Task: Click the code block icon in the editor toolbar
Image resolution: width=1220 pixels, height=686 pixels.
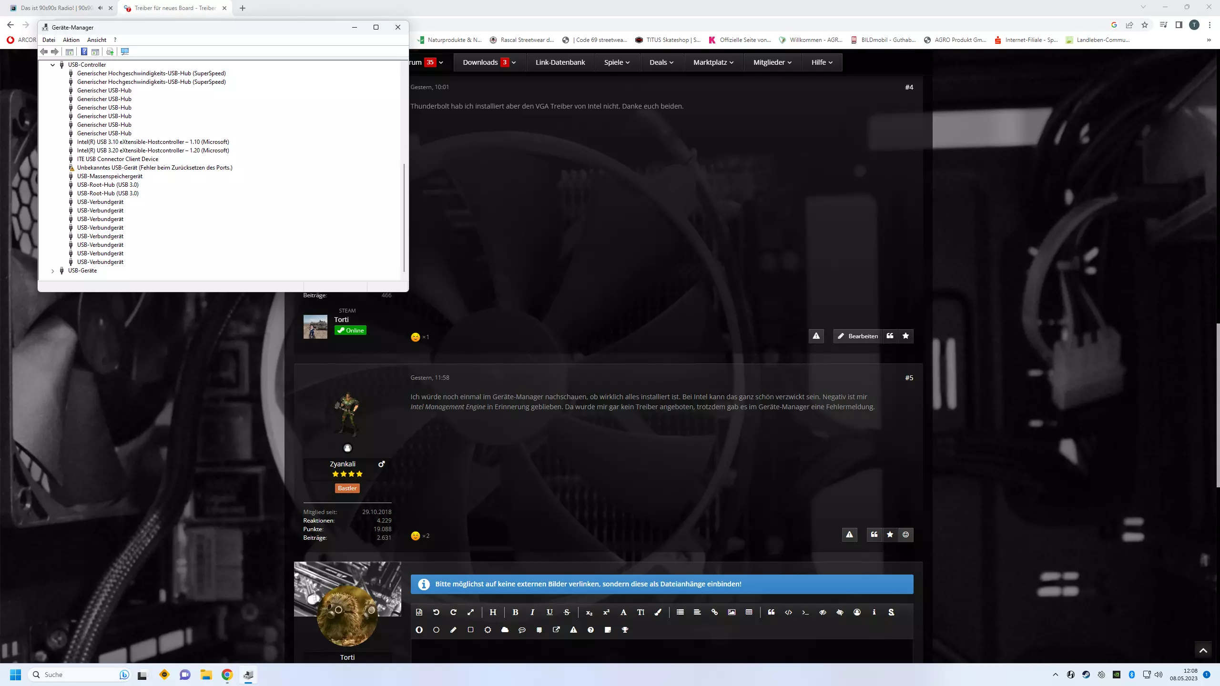Action: [788, 612]
